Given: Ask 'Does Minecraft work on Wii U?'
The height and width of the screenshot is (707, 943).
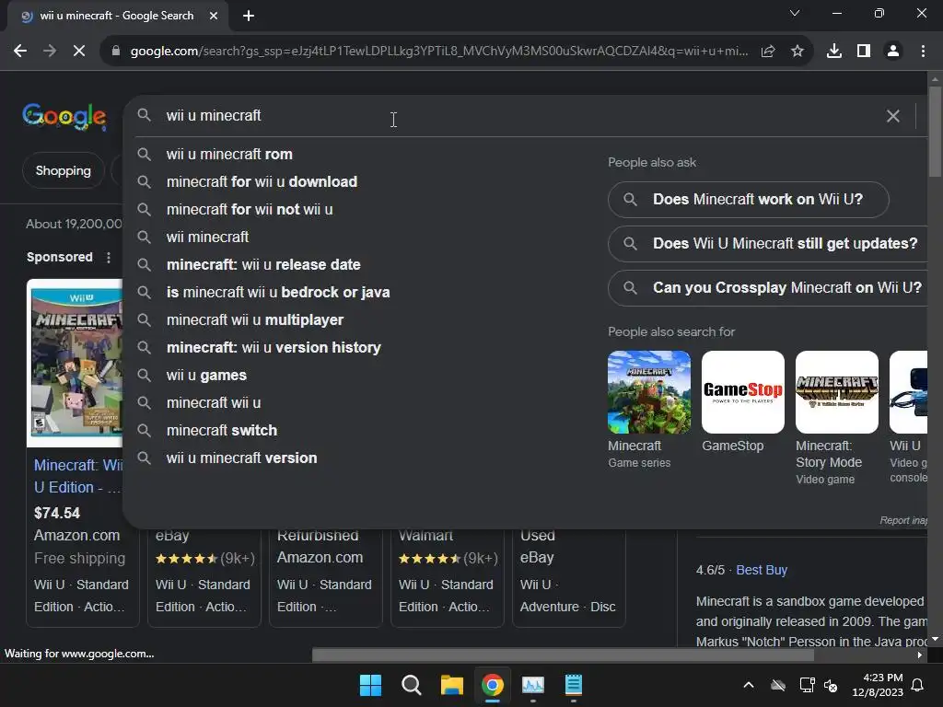Looking at the screenshot, I should [x=748, y=200].
